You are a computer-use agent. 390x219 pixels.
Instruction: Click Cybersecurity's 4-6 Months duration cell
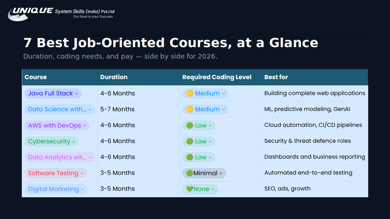coord(139,141)
